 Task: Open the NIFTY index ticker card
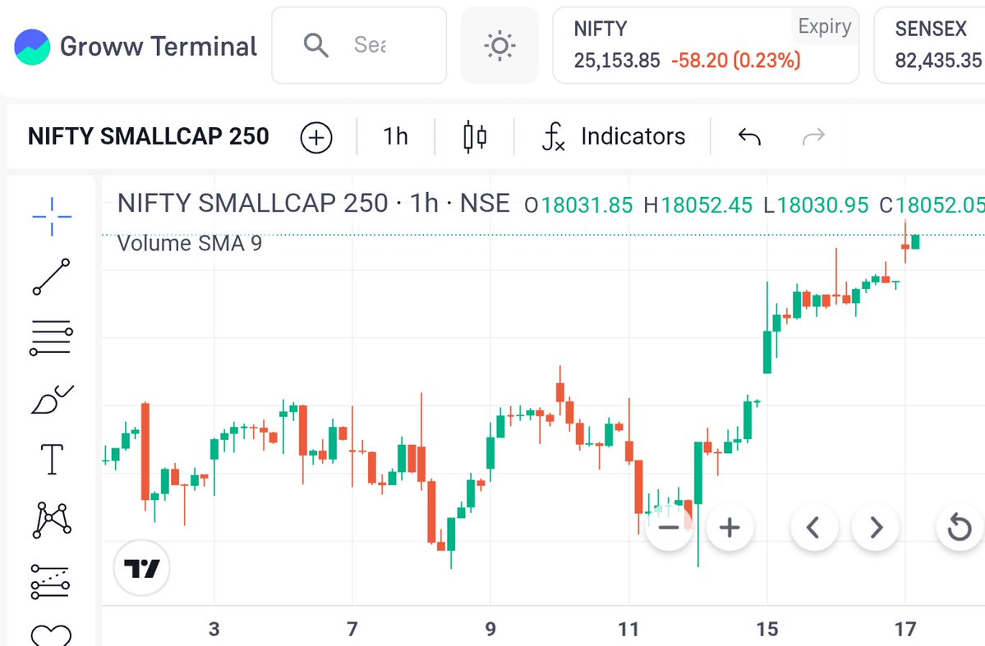pos(706,45)
